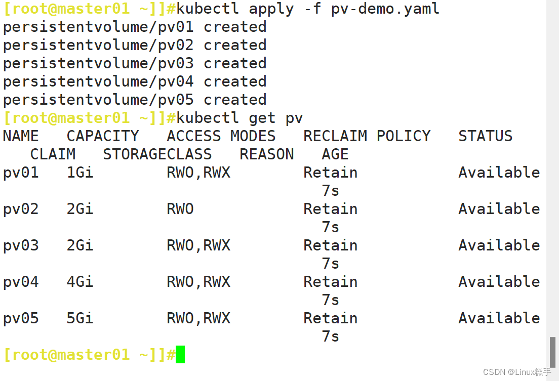559x381 pixels.
Task: Click the 'kubectl get pv' command
Action: (239, 118)
